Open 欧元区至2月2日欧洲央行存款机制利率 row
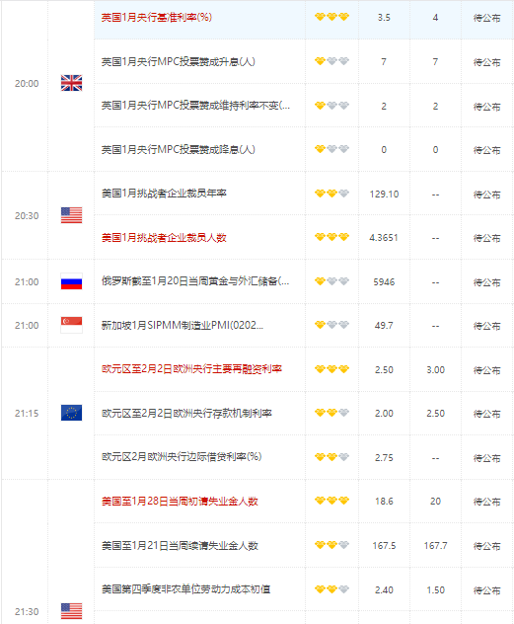The image size is (514, 624). (x=304, y=413)
